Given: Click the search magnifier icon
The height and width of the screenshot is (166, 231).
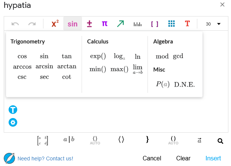Looking at the screenshot, I should click(x=220, y=141).
